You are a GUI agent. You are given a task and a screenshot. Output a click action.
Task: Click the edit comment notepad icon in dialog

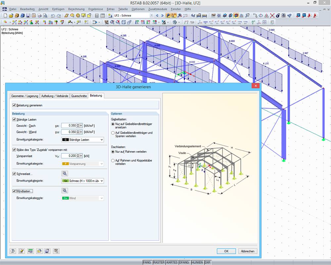coord(22,251)
